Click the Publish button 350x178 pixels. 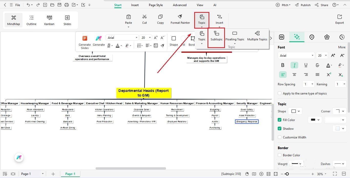(303, 5)
